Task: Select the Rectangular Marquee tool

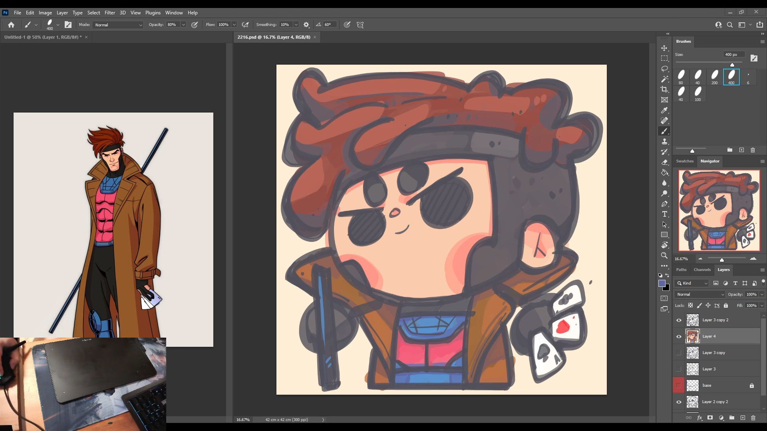Action: click(664, 58)
